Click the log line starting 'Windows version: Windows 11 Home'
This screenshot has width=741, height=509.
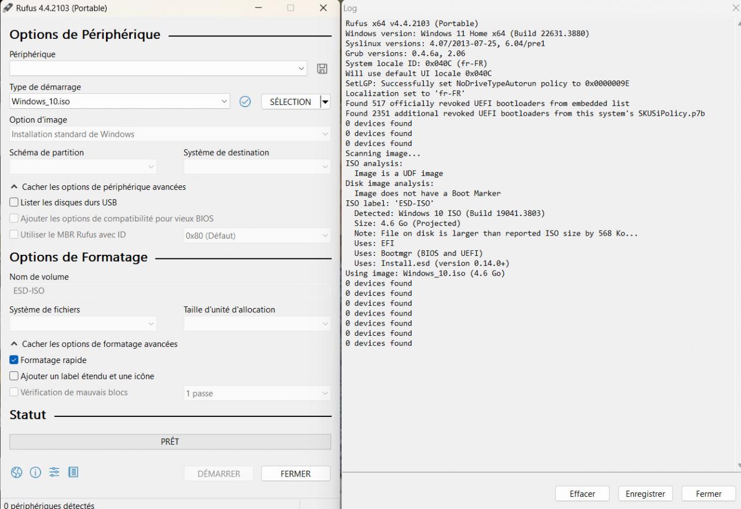tap(467, 34)
